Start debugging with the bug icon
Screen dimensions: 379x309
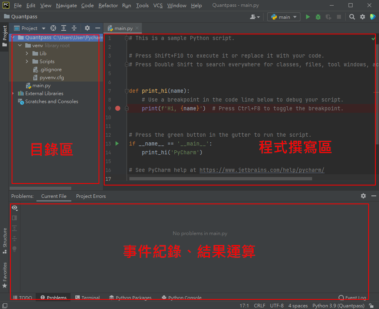(318, 17)
